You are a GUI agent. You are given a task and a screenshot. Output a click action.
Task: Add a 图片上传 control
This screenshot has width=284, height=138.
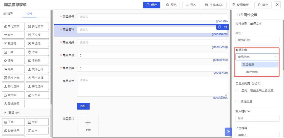pyautogui.click(x=13, y=78)
